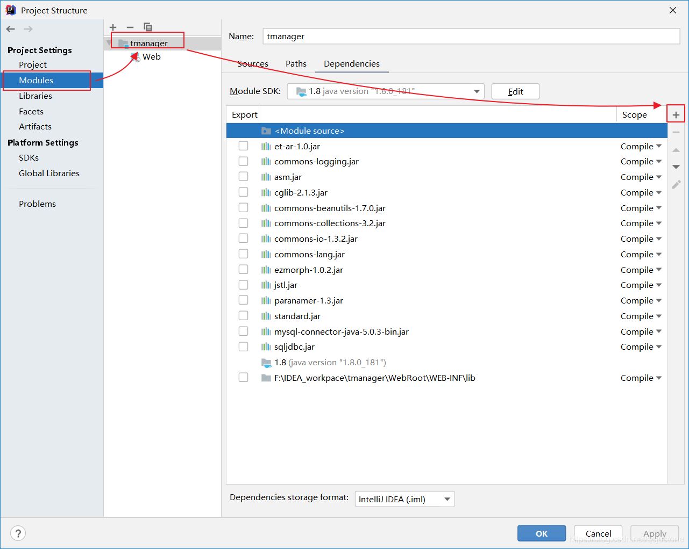The height and width of the screenshot is (549, 689).
Task: Move dependency up with arrow icon
Action: pyautogui.click(x=676, y=150)
